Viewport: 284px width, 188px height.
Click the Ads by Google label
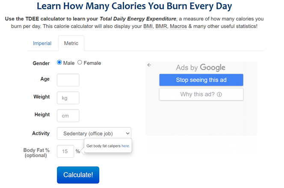tap(201, 68)
